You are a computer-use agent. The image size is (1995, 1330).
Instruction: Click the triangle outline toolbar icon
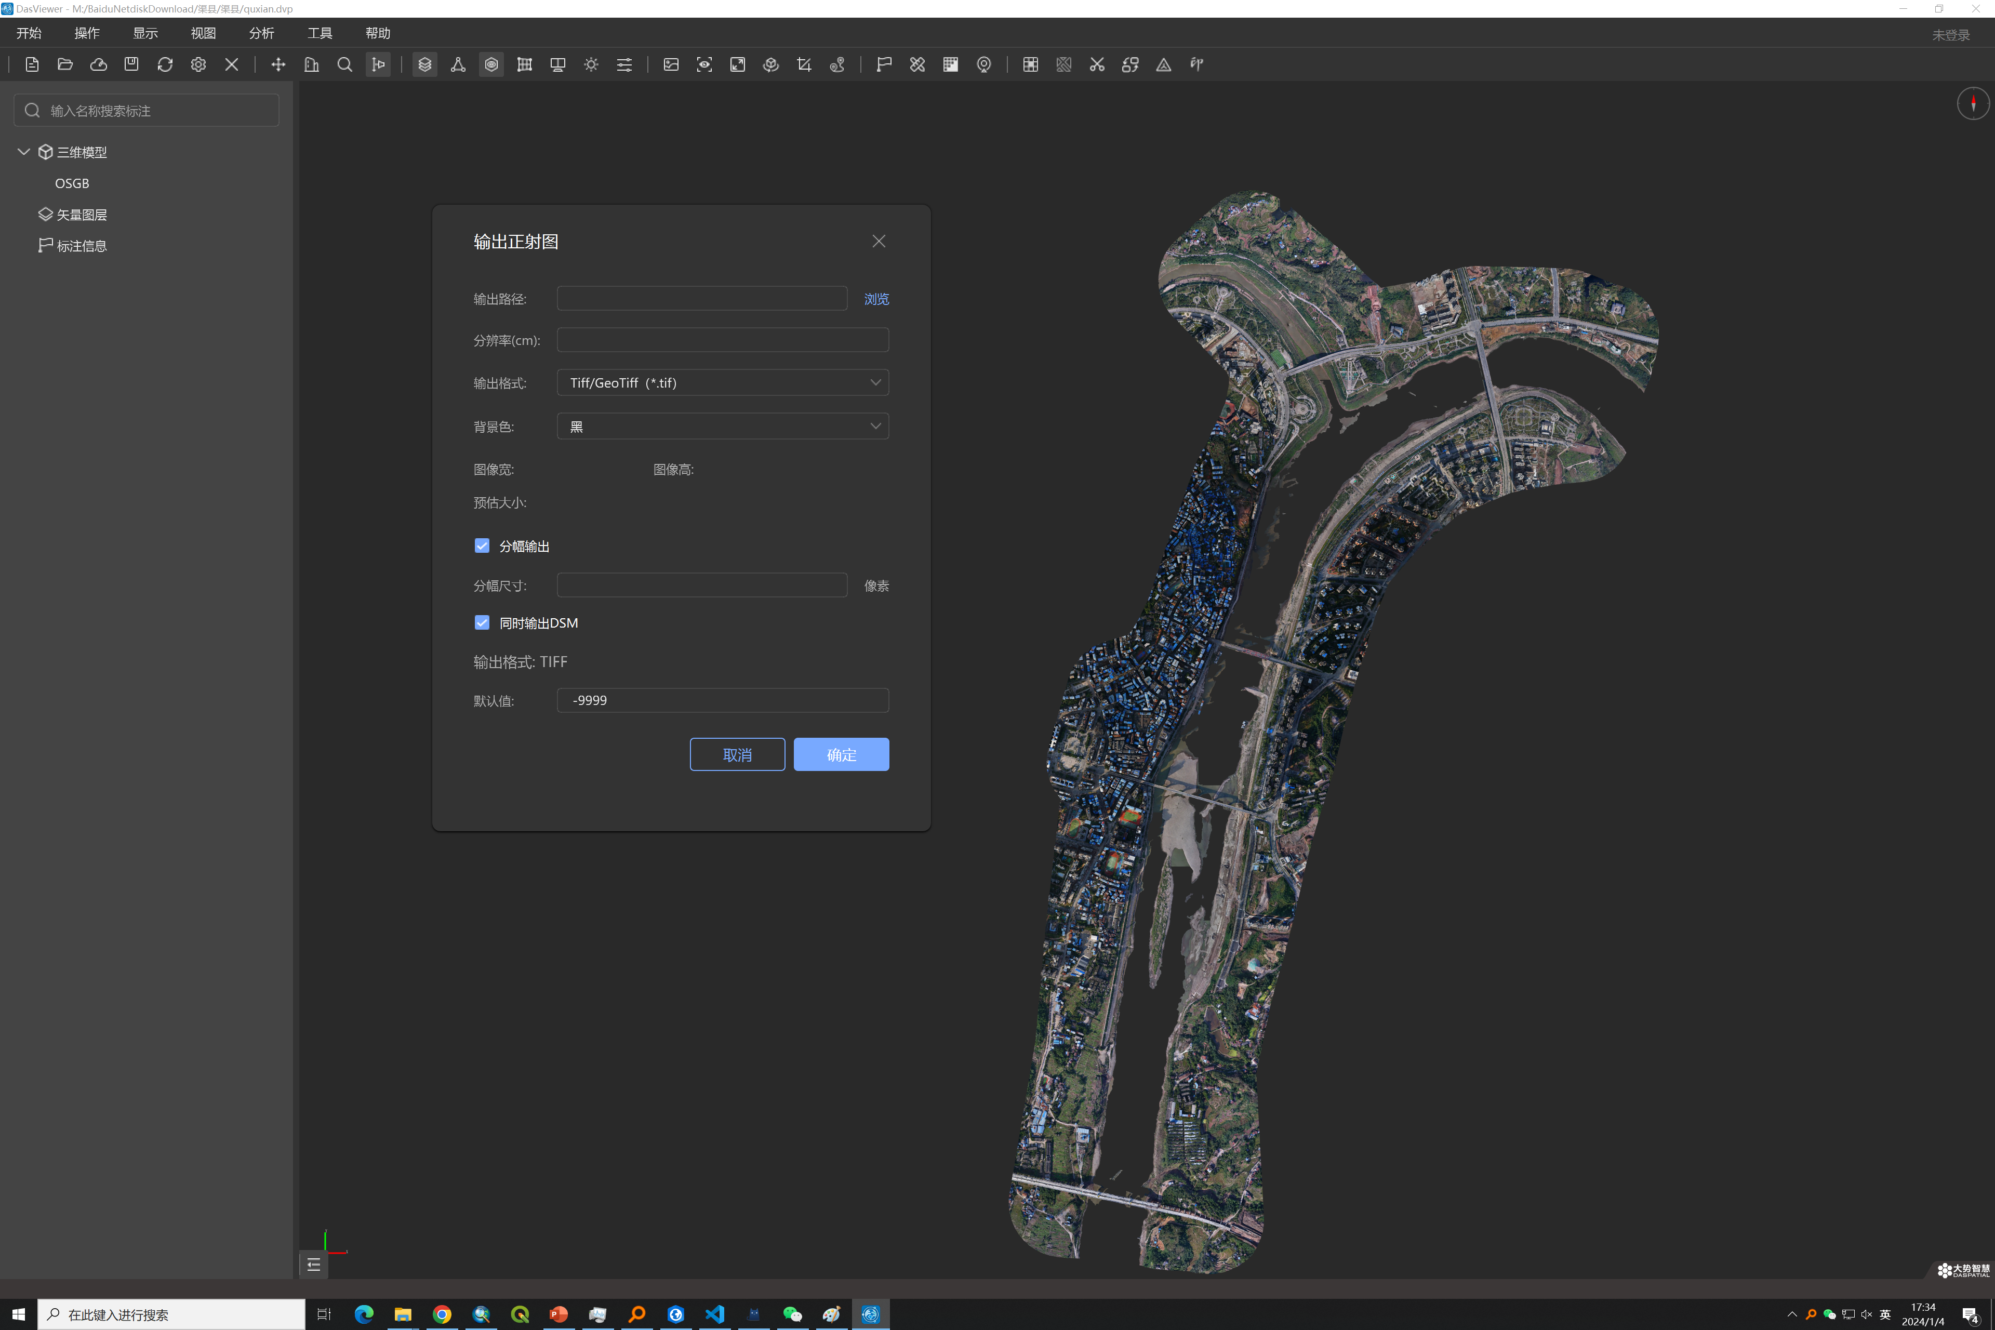[x=1164, y=64]
